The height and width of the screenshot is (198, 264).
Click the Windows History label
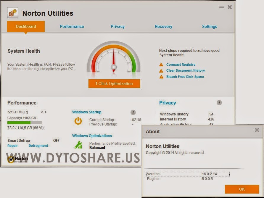click(174, 114)
